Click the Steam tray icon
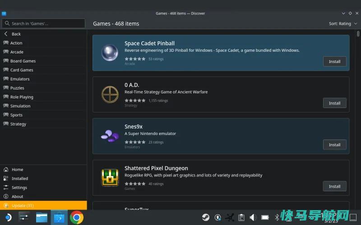Viewport: 361px width, 225px height. click(x=206, y=217)
